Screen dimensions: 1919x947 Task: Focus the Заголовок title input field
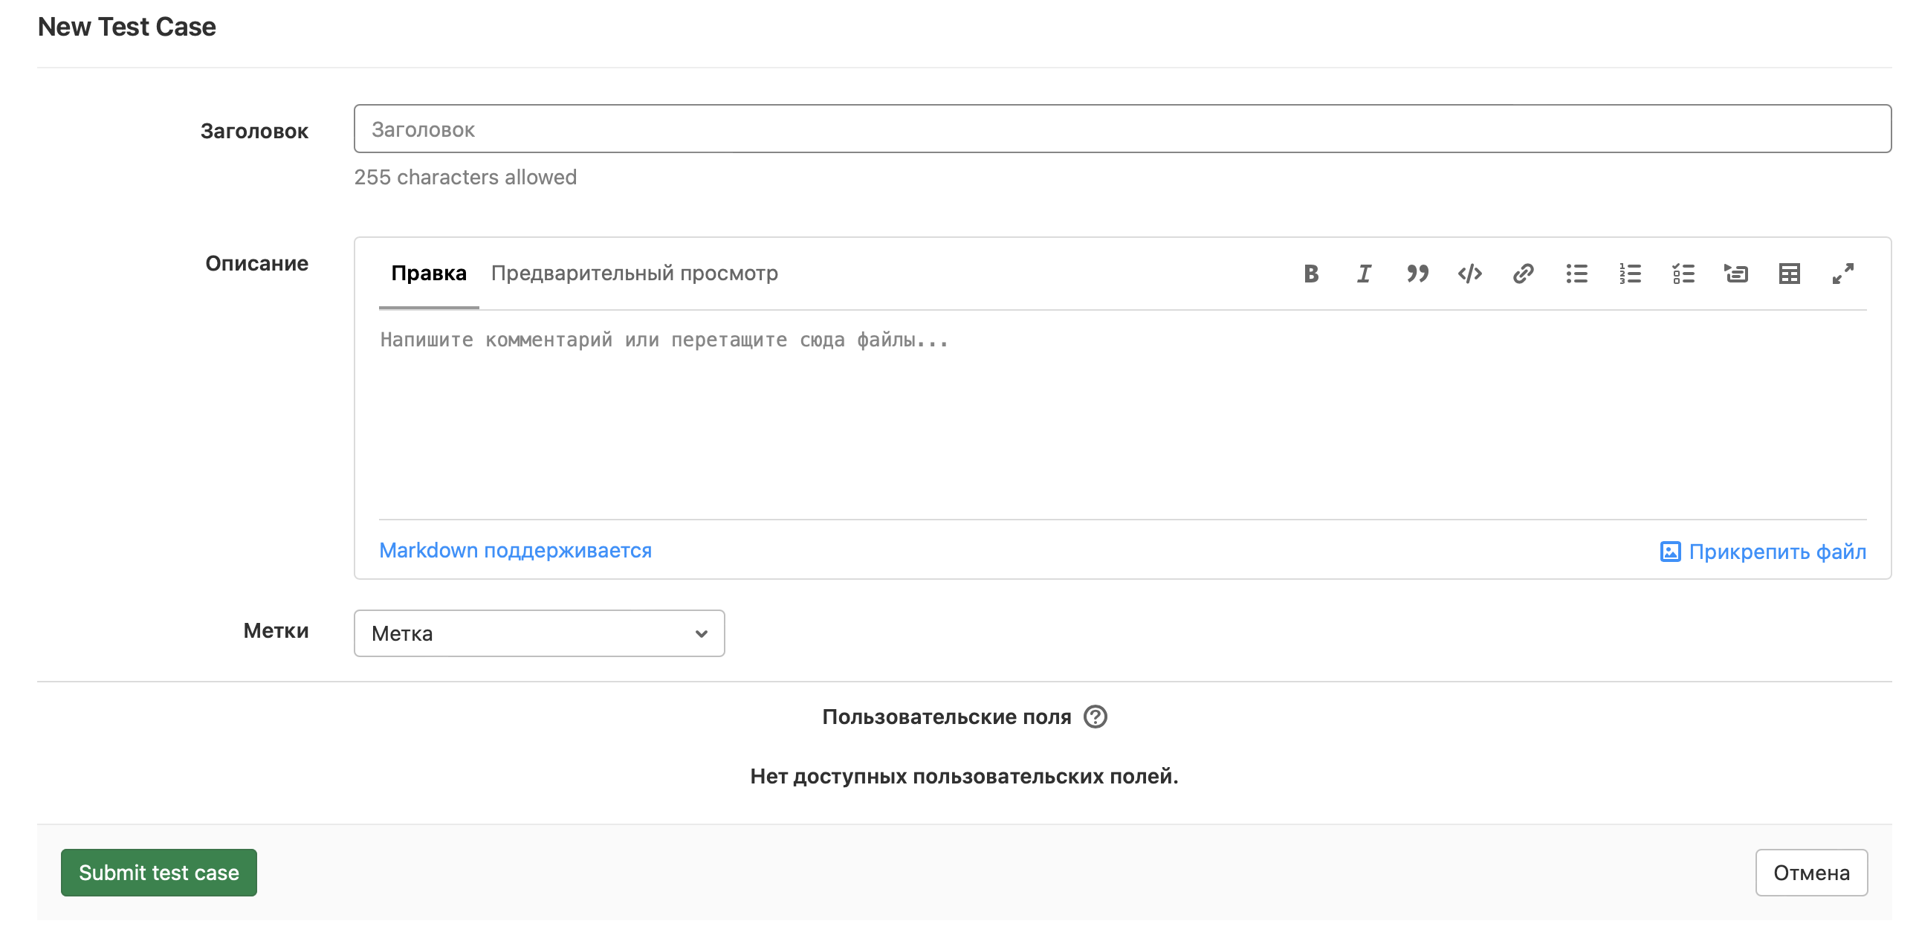point(1122,129)
